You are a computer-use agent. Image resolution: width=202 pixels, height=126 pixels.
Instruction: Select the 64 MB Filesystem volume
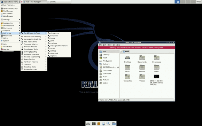click(x=108, y=67)
